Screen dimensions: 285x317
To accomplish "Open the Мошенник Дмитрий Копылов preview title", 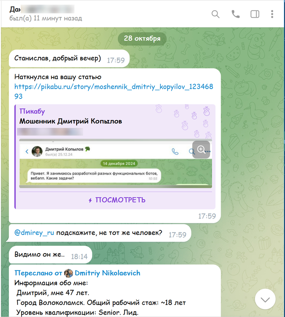I will point(70,121).
